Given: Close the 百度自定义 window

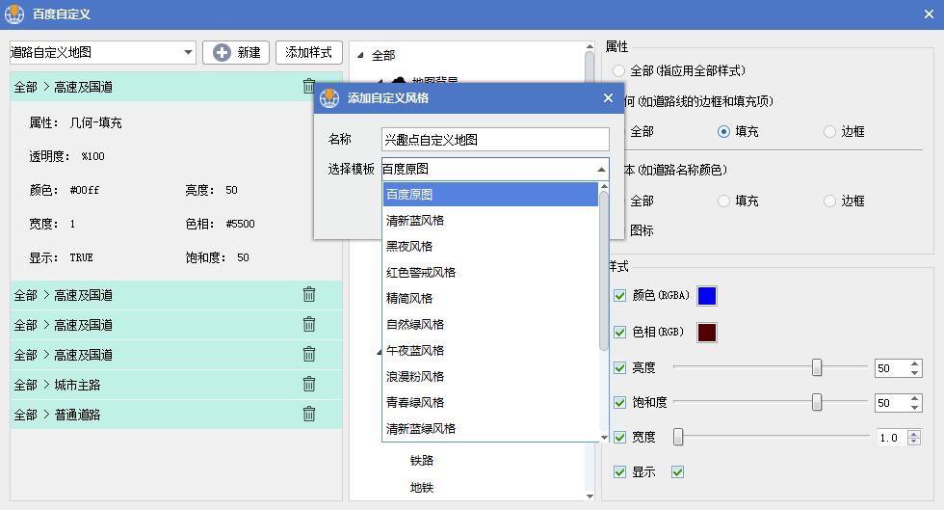Looking at the screenshot, I should coord(929,13).
